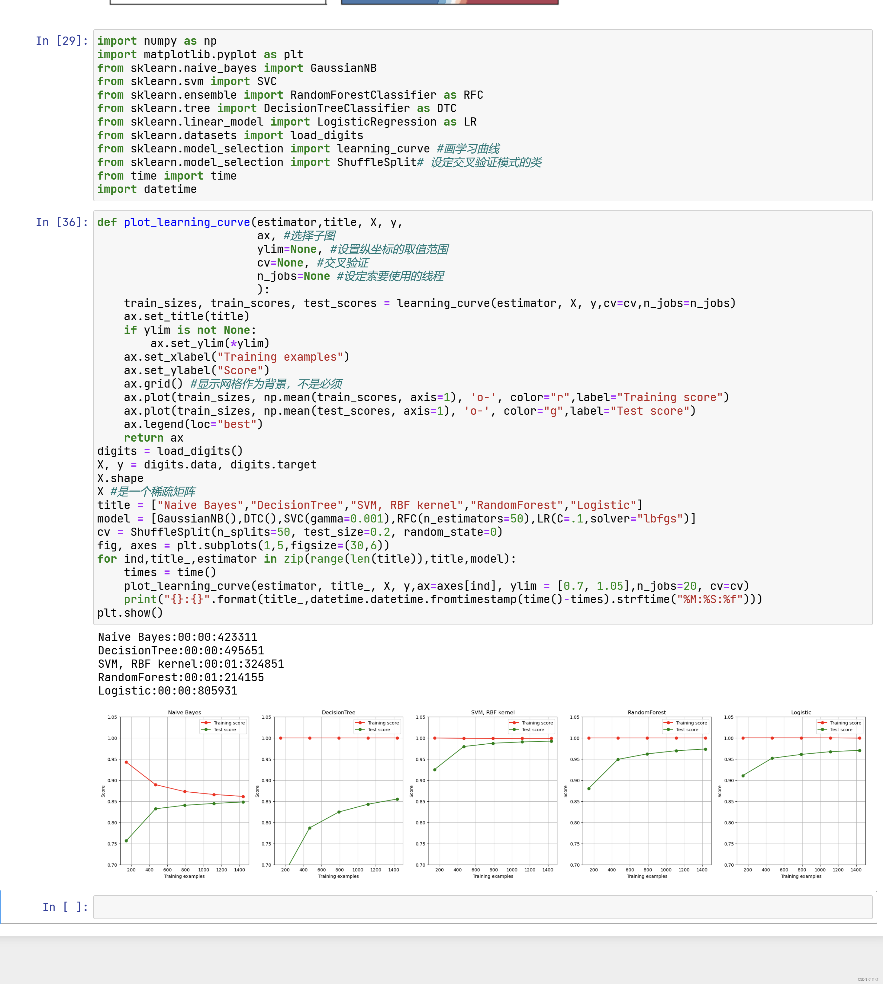Click the title list assignment line

click(x=370, y=505)
